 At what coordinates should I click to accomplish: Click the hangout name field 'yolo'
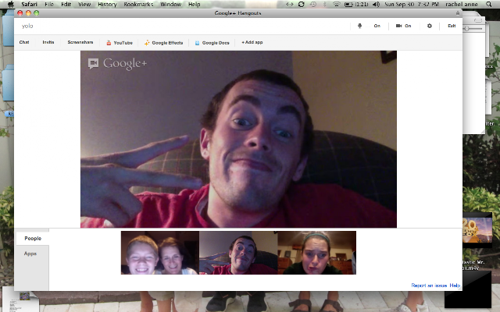coord(27,26)
